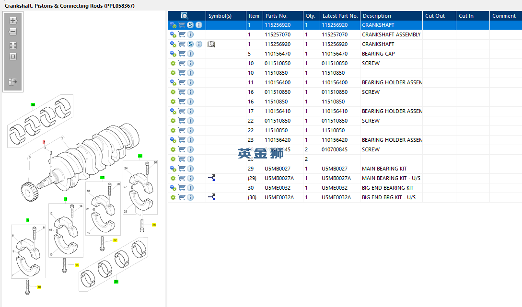
Task: Click the magnifier search icon in table header
Action: pos(185,16)
